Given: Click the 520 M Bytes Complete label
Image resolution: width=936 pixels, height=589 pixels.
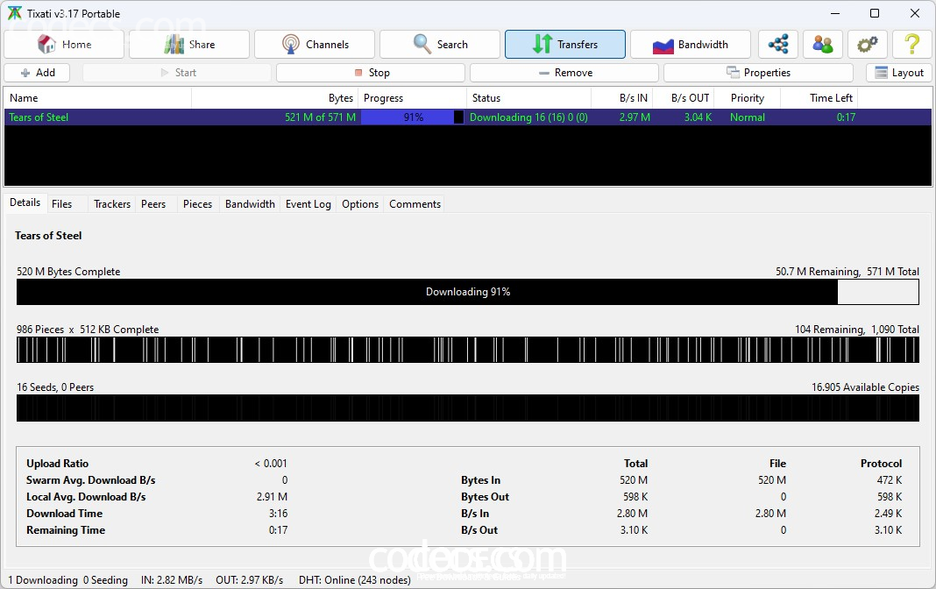Looking at the screenshot, I should 68,272.
